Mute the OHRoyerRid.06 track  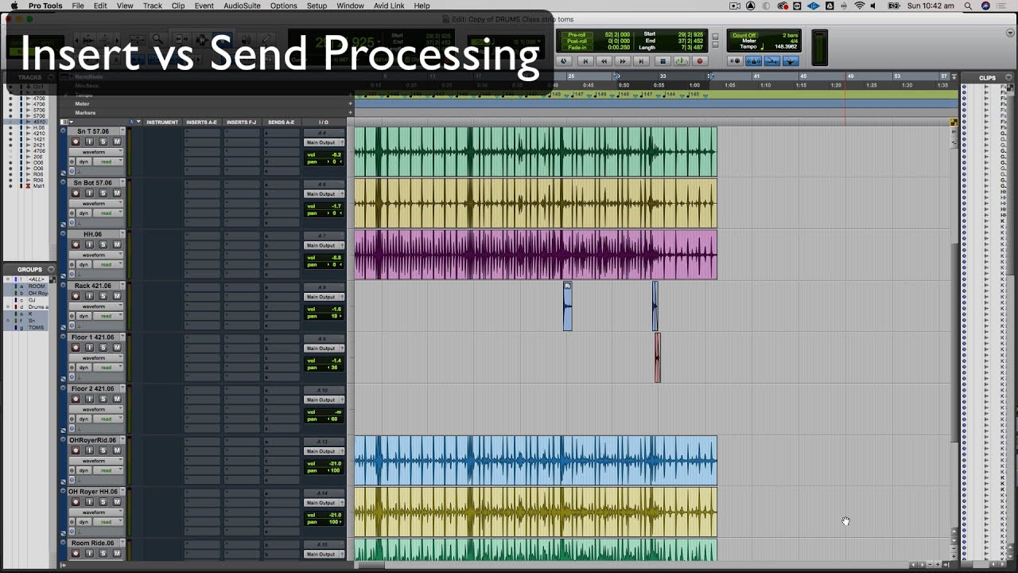(x=117, y=450)
